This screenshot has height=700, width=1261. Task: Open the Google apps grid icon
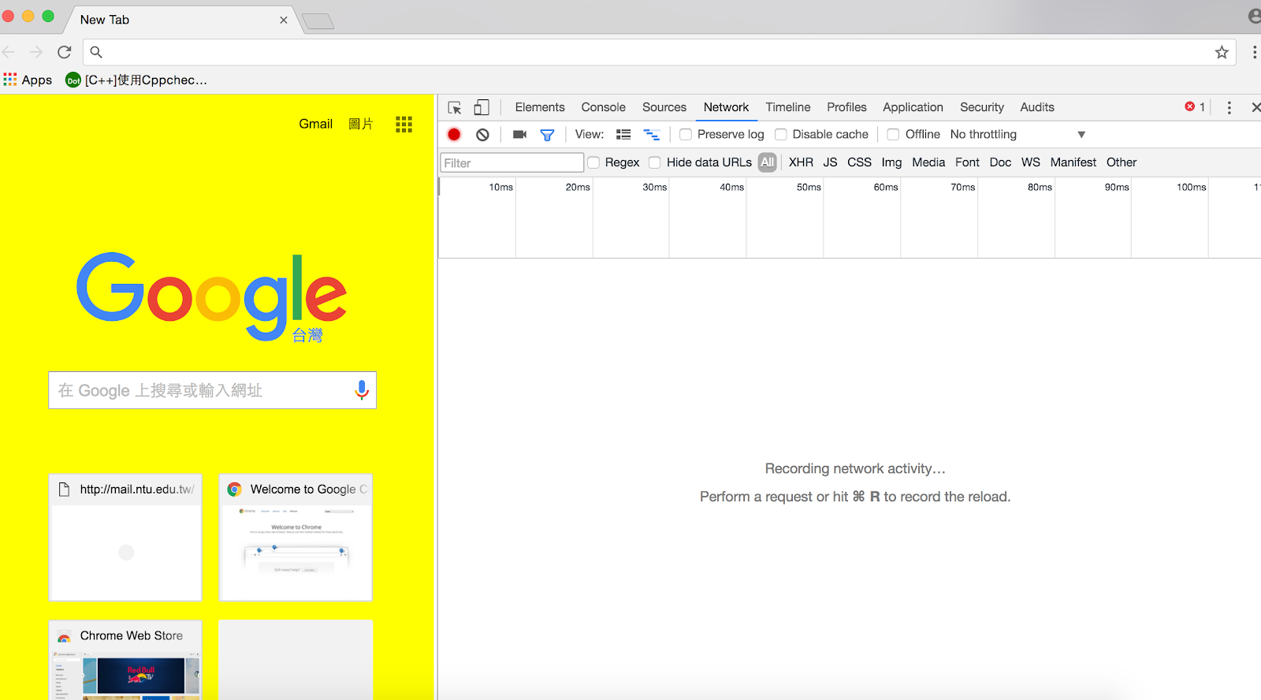point(404,125)
